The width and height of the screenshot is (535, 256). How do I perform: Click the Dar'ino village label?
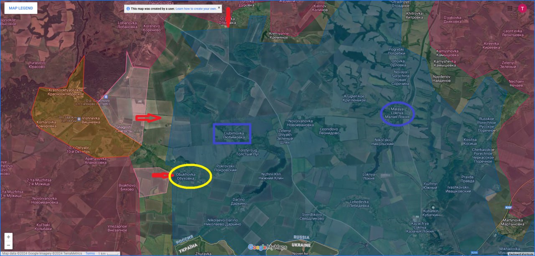[x=239, y=202]
